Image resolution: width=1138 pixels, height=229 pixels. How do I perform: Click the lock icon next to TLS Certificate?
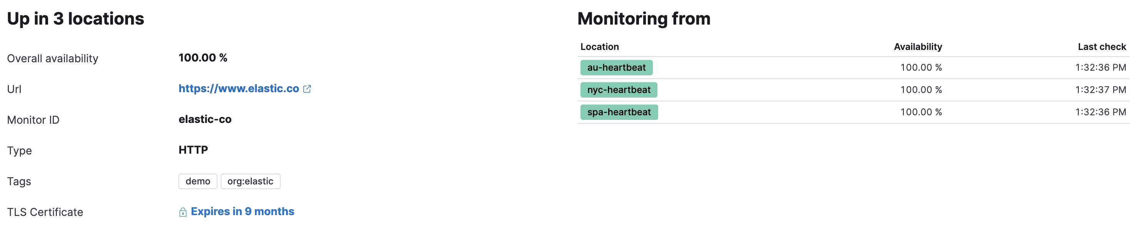pyautogui.click(x=183, y=212)
